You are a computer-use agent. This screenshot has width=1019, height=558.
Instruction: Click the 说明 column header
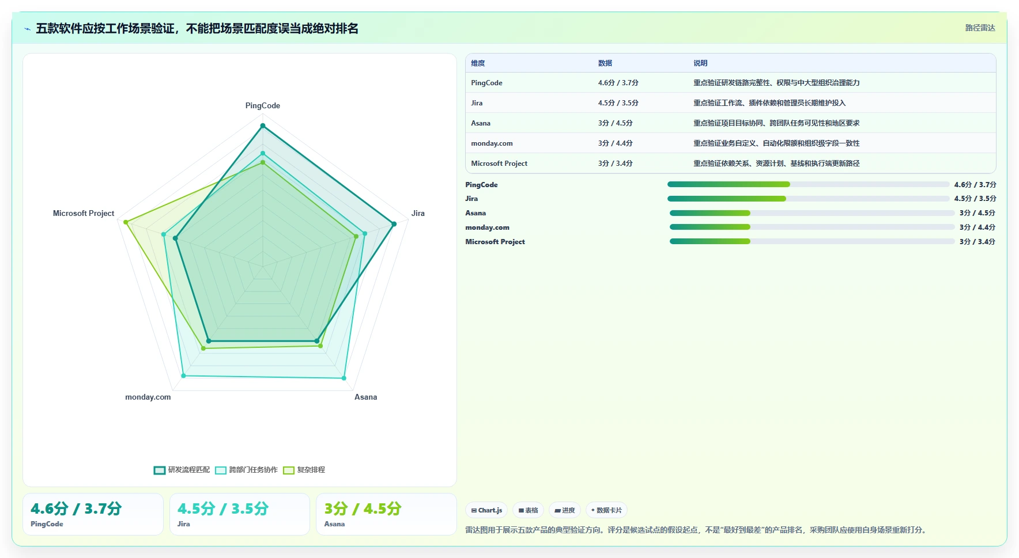pos(700,63)
